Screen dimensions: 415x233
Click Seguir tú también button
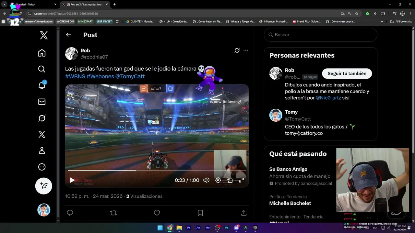(347, 73)
